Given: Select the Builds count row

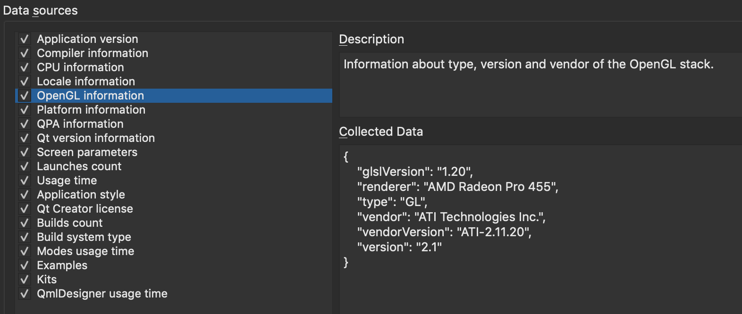Looking at the screenshot, I should [70, 223].
